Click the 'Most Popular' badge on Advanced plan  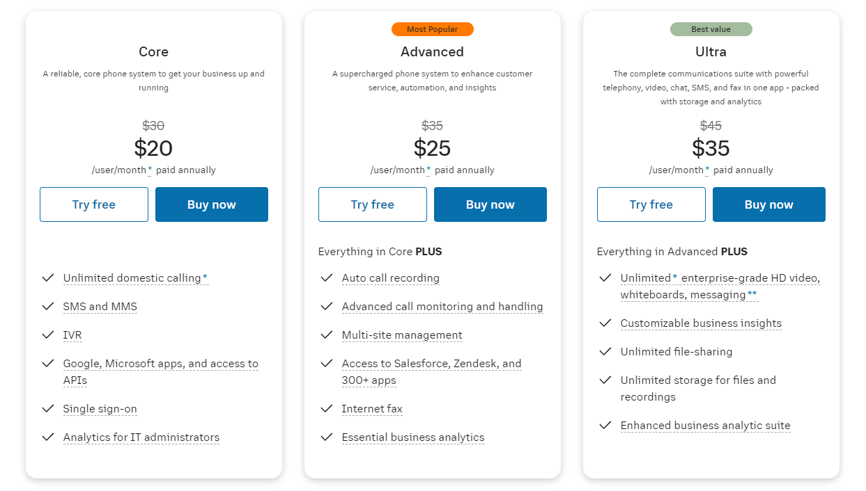coord(432,29)
